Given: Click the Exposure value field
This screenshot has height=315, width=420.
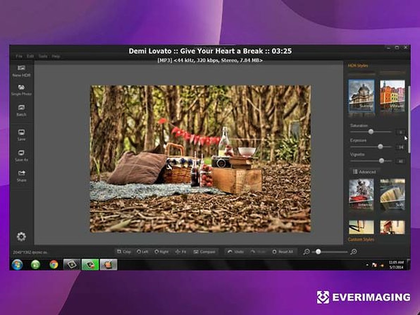Looking at the screenshot, I should 400,147.
